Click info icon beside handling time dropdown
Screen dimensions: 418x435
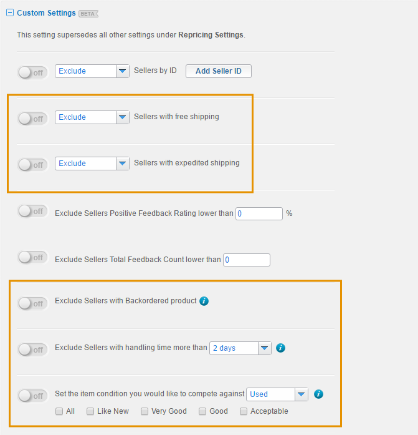pos(280,348)
